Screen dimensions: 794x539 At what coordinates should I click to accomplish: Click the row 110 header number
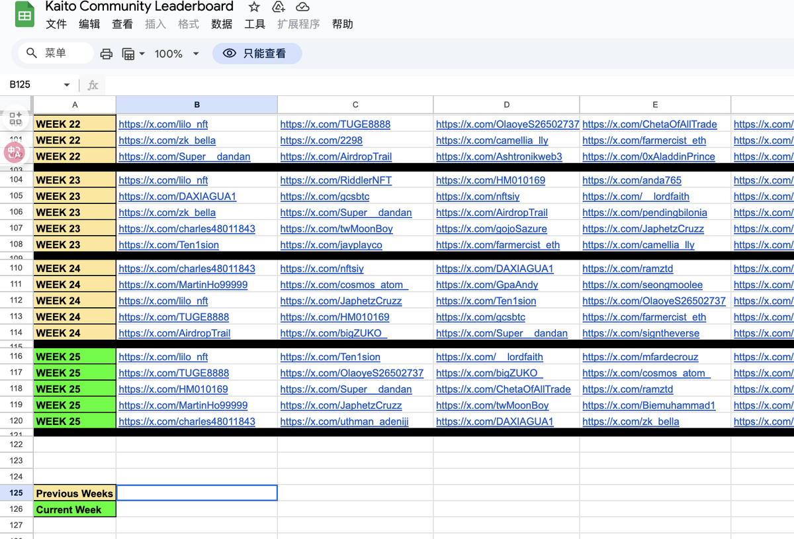pyautogui.click(x=17, y=268)
